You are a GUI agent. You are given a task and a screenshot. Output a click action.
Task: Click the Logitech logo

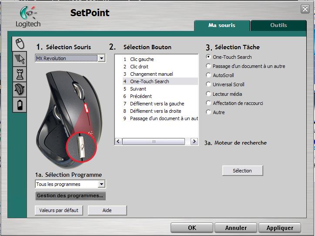coord(28,17)
